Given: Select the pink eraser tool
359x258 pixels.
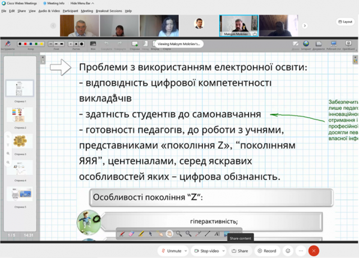Looking at the screenshot, I should click(131, 234).
